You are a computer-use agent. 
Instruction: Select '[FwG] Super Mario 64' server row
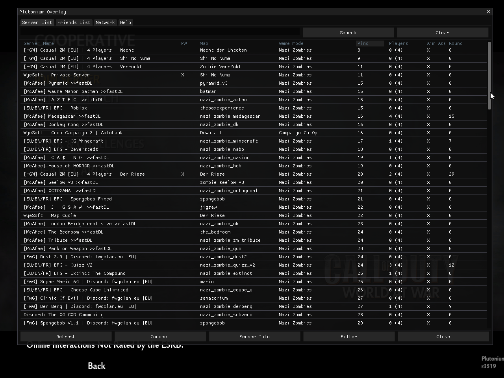(254, 282)
